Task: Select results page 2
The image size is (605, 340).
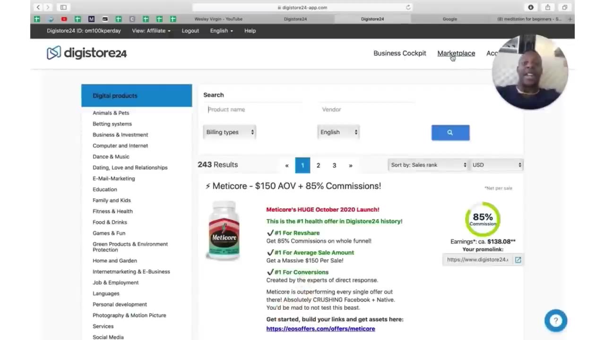Action: point(318,165)
